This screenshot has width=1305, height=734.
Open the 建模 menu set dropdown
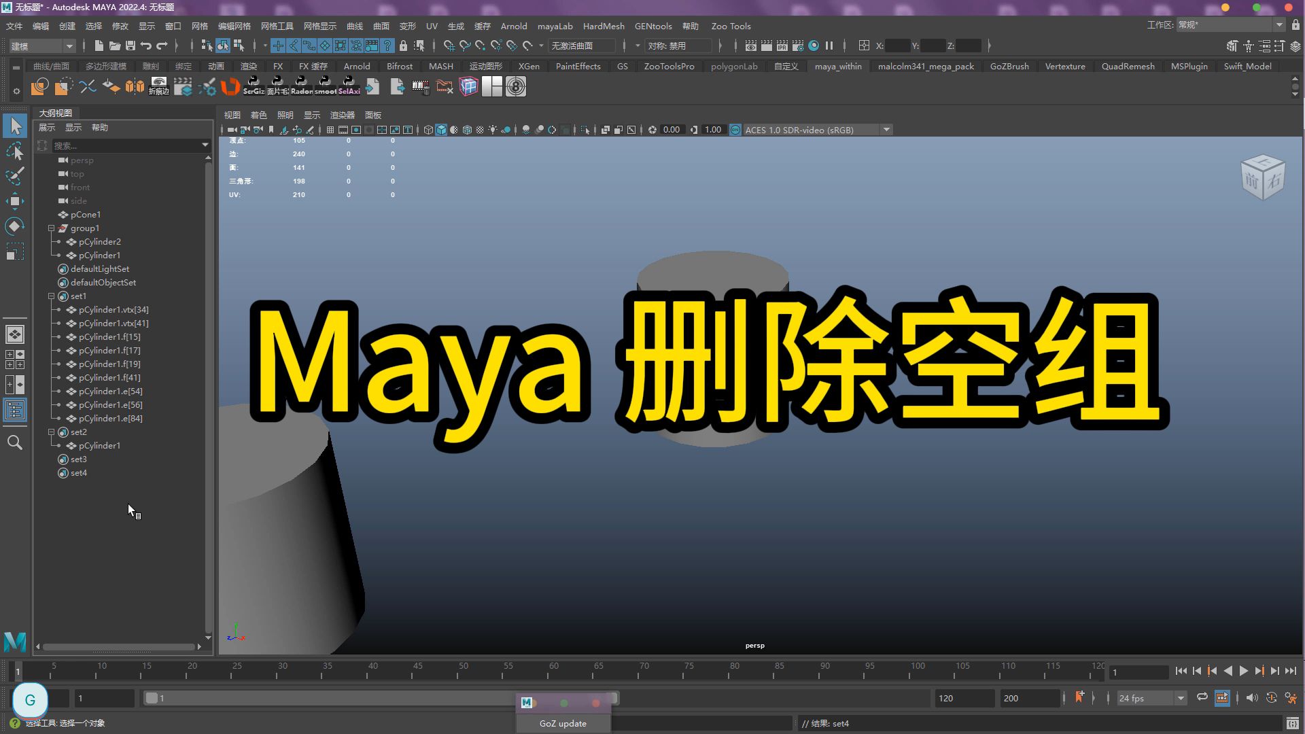[x=42, y=46]
